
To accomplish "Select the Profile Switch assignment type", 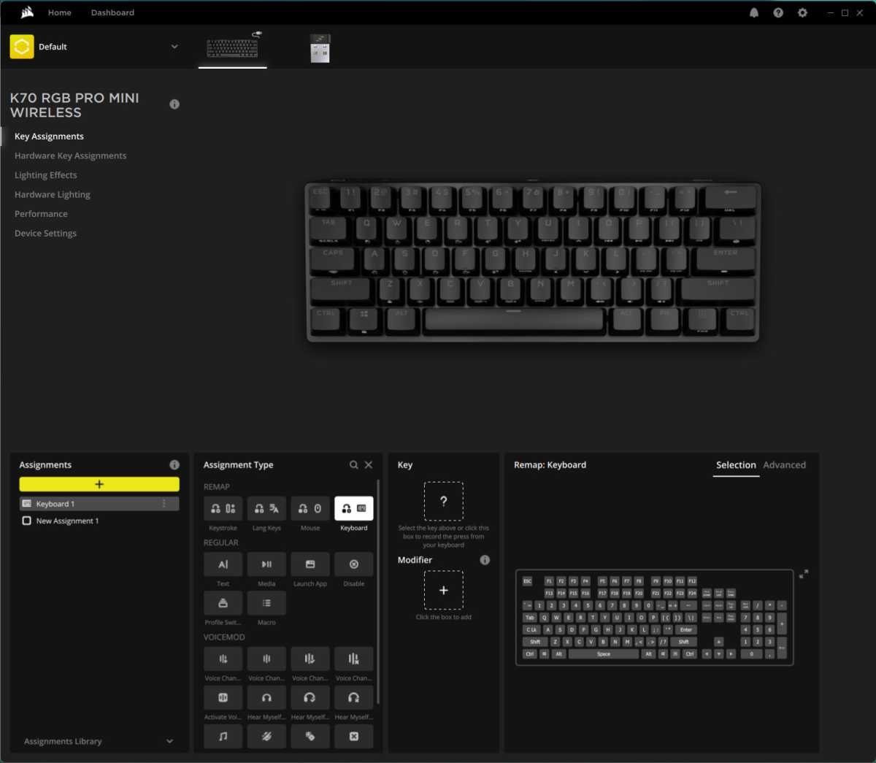I will pos(223,603).
